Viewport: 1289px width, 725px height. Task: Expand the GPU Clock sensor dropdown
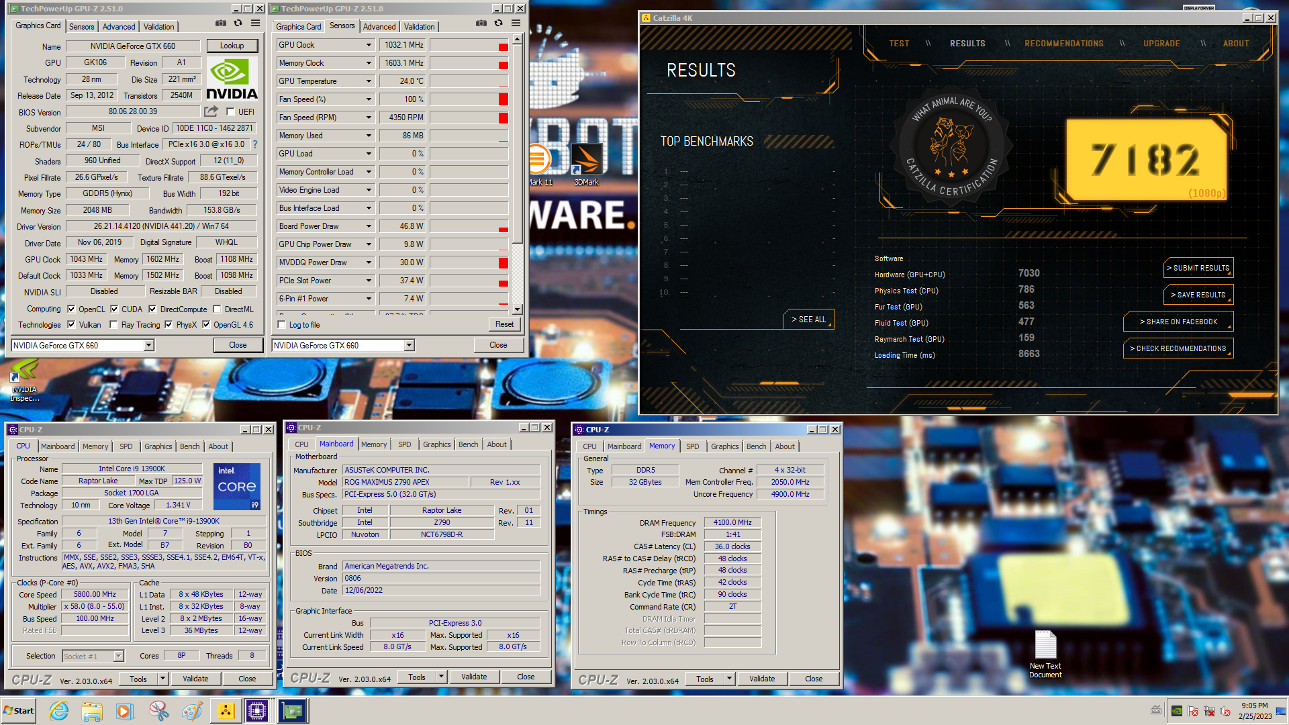[x=369, y=45]
